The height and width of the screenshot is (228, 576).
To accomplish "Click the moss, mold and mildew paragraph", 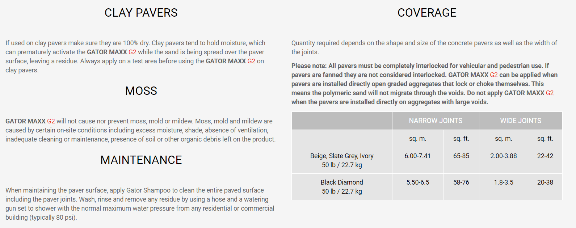I will coord(140,130).
